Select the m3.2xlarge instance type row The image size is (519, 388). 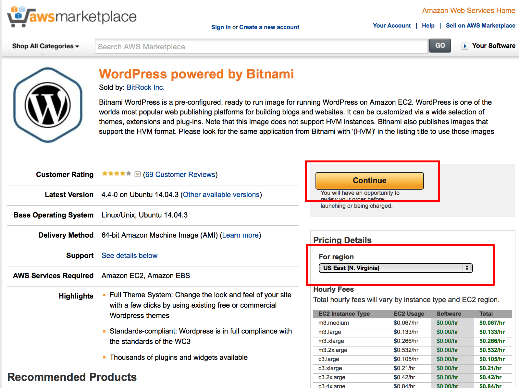pos(413,350)
